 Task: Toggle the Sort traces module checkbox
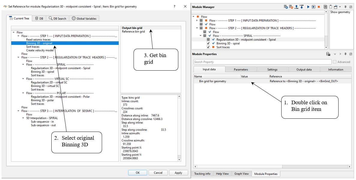click(x=208, y=47)
